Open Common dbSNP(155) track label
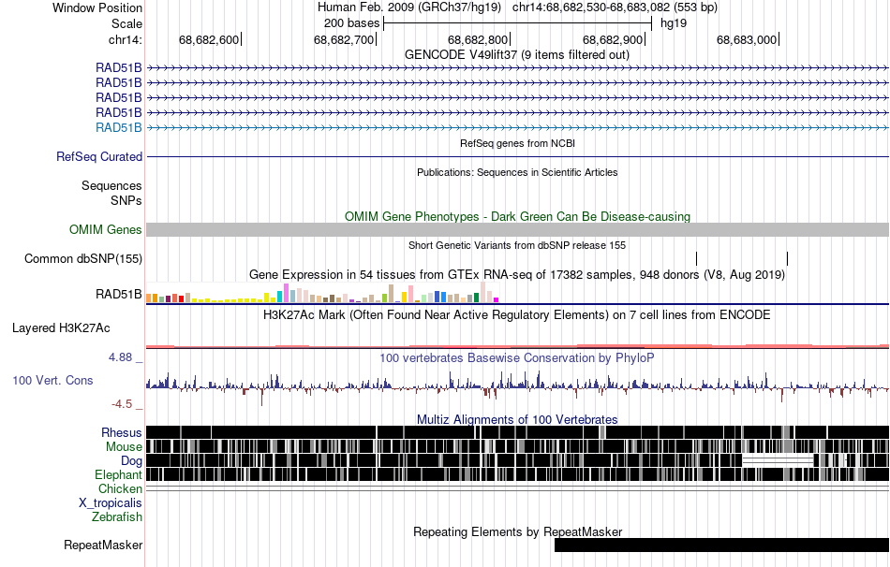 pyautogui.click(x=83, y=258)
